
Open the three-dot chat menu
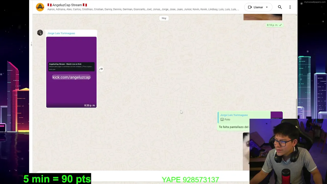290,7
